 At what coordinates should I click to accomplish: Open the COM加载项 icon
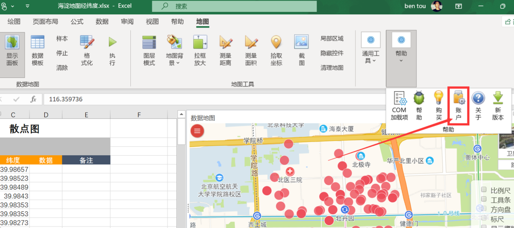[x=400, y=98]
